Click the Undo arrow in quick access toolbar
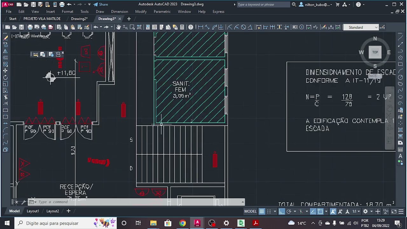This screenshot has width=407, height=229. coord(69,4)
